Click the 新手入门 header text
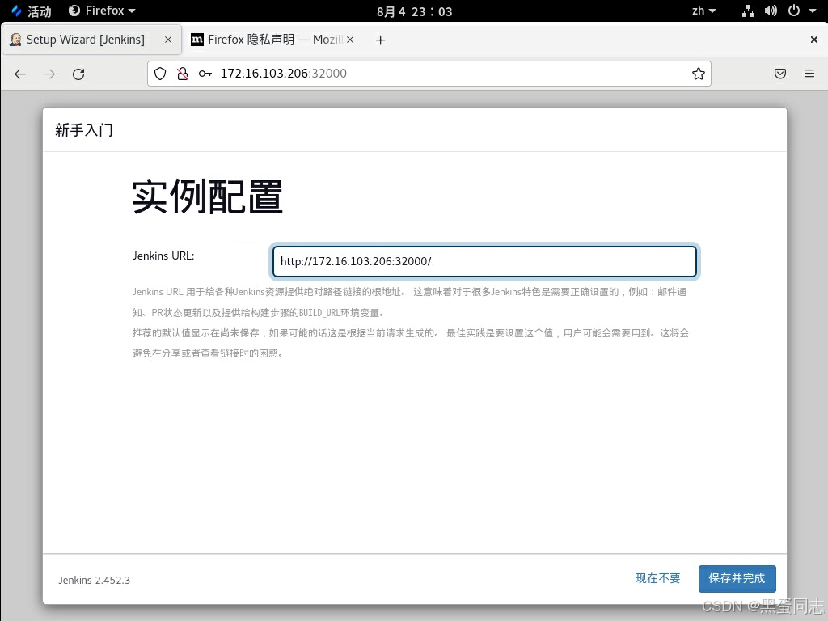The image size is (828, 621). [x=84, y=130]
